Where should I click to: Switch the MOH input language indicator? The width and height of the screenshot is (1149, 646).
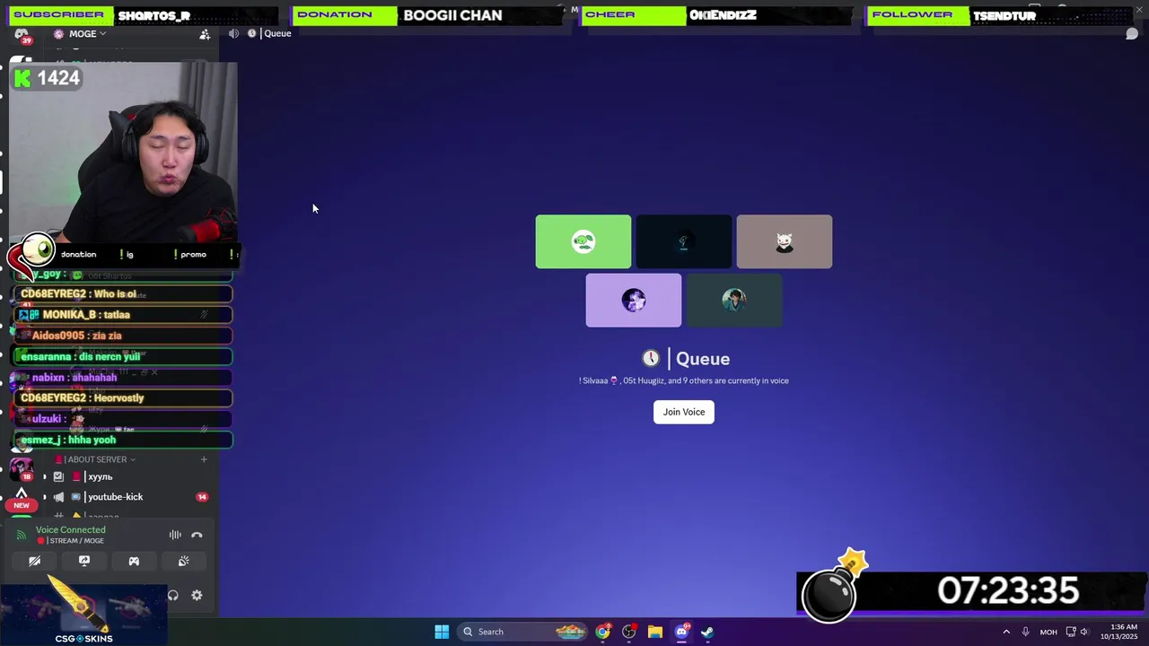tap(1048, 632)
